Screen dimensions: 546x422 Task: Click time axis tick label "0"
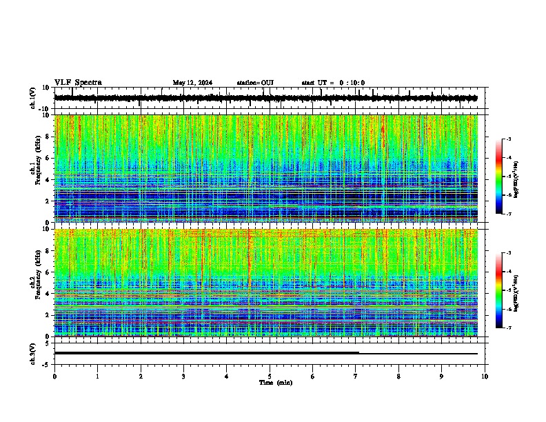pos(54,376)
